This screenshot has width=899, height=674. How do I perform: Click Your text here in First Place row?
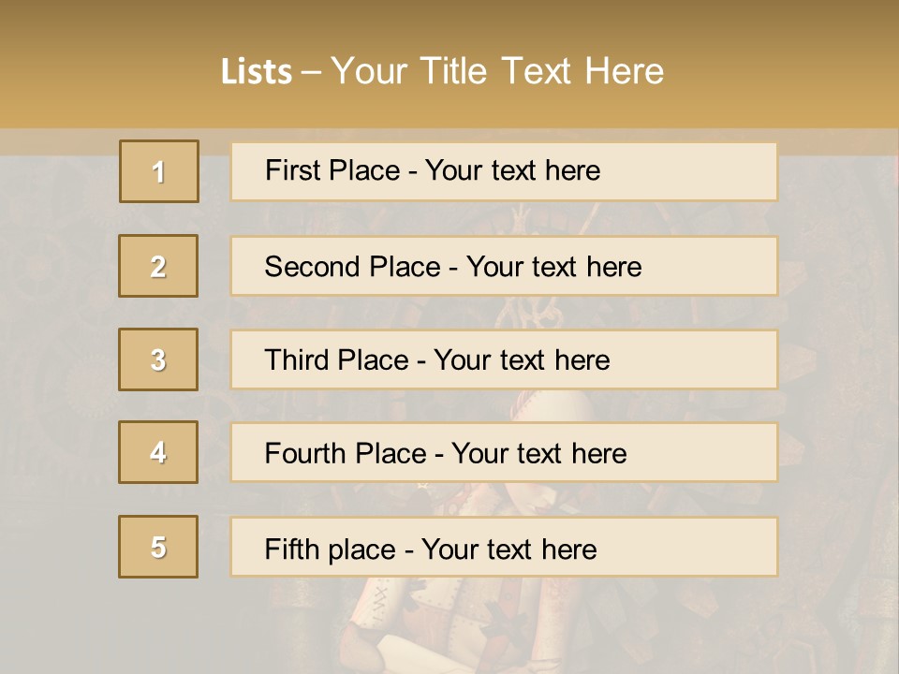pyautogui.click(x=512, y=170)
